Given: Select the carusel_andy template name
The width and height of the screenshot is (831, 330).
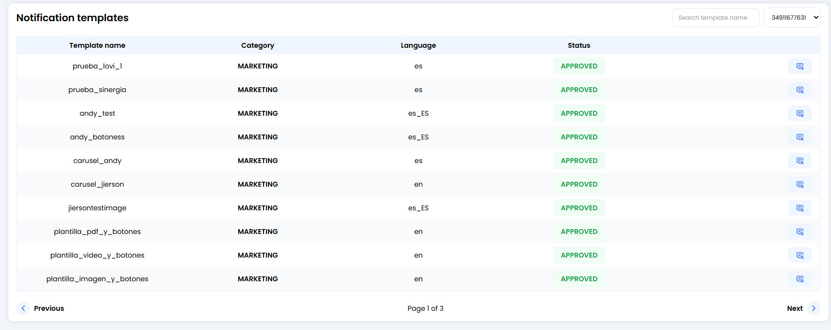Looking at the screenshot, I should [97, 161].
